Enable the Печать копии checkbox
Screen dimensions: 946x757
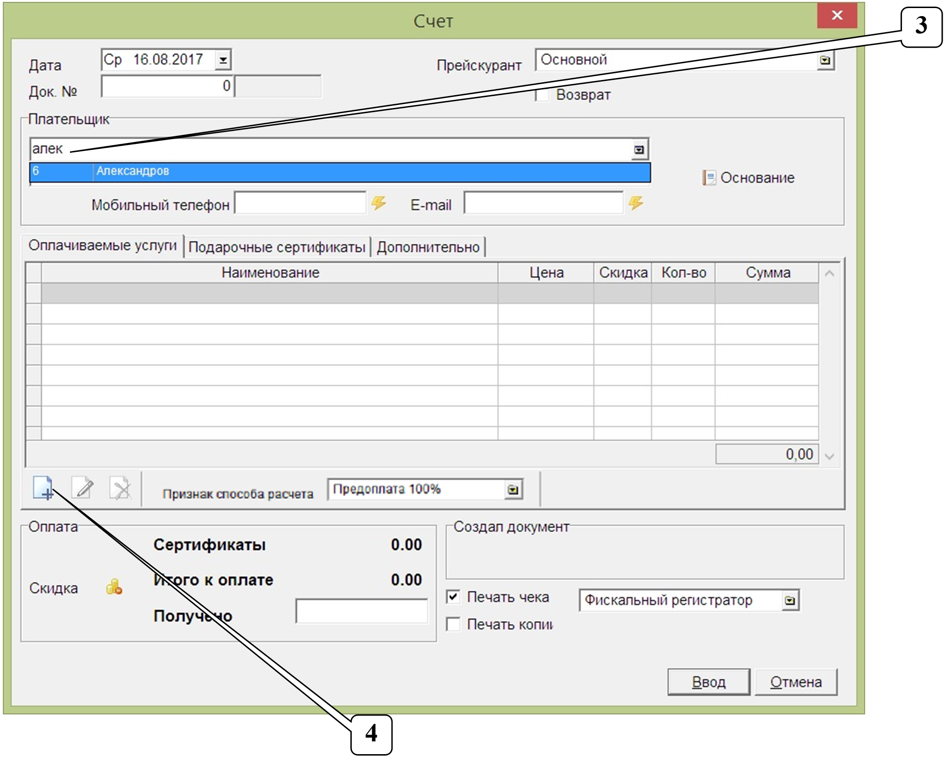[x=453, y=624]
